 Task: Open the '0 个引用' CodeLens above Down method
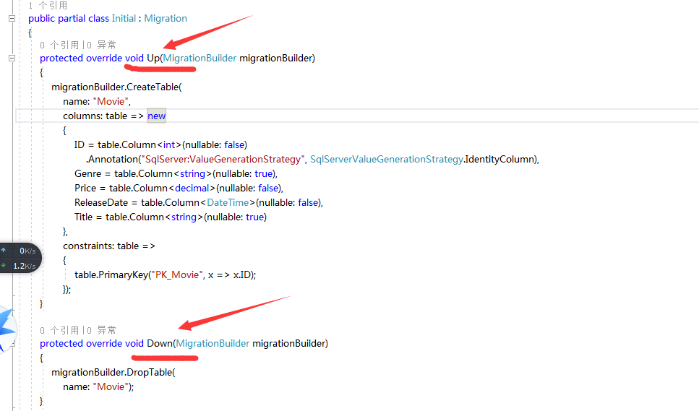coord(59,330)
